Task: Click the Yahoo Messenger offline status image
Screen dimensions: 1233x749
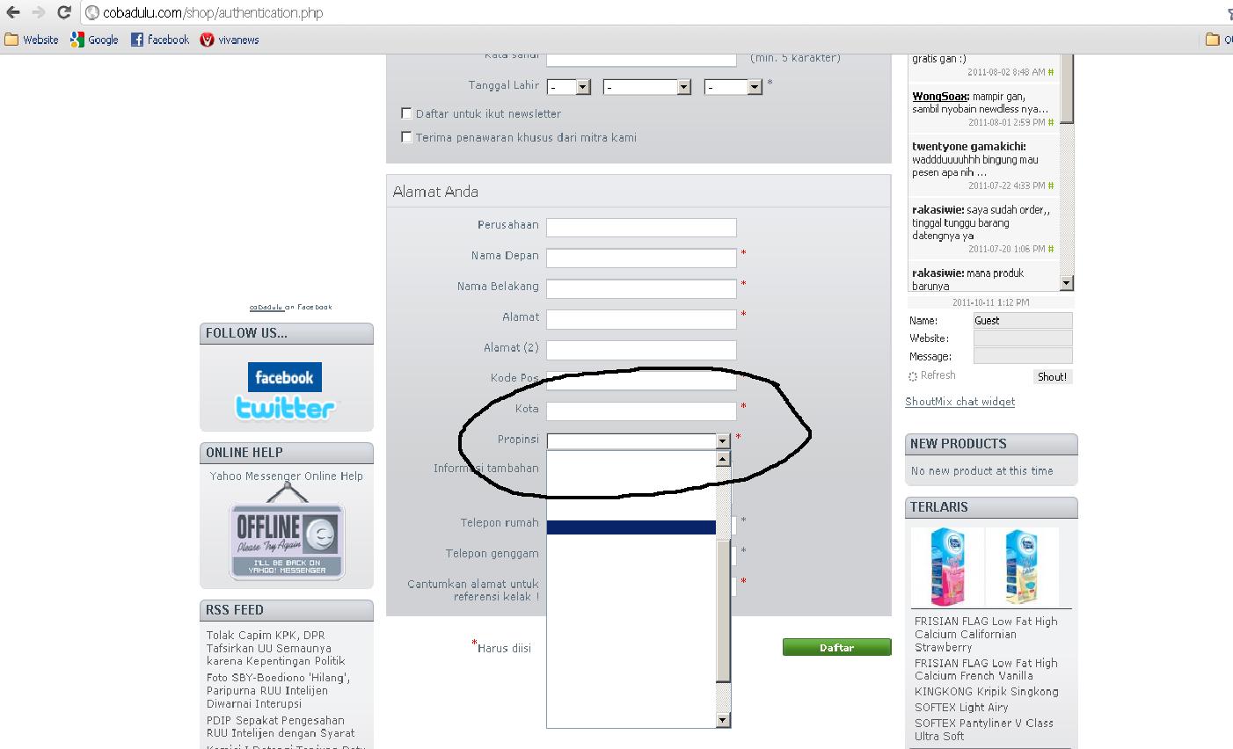Action: [287, 541]
